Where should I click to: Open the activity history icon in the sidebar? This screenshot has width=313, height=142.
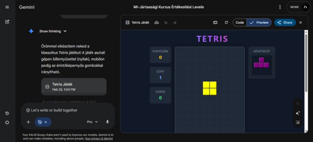[7, 113]
